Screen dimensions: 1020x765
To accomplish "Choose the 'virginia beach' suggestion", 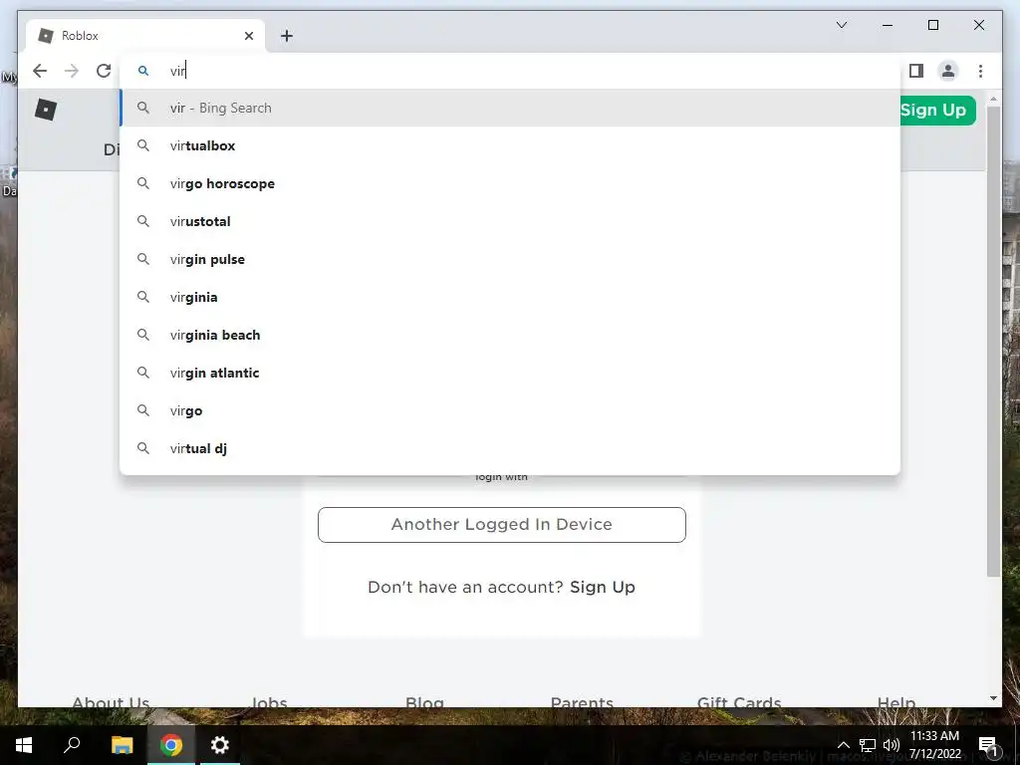I will [x=510, y=335].
